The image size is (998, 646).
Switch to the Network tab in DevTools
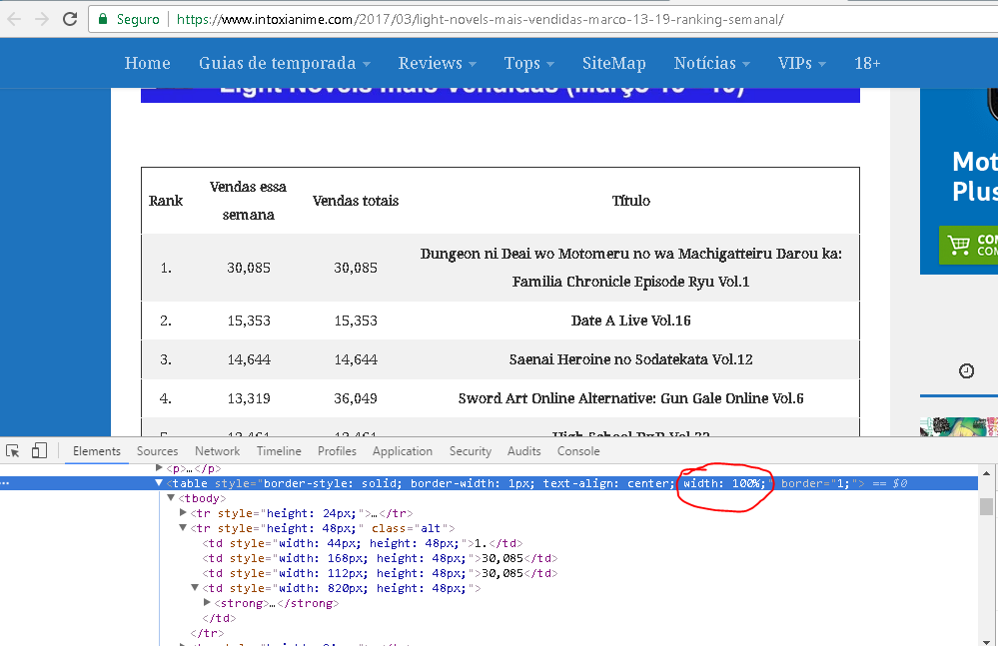pyautogui.click(x=217, y=451)
